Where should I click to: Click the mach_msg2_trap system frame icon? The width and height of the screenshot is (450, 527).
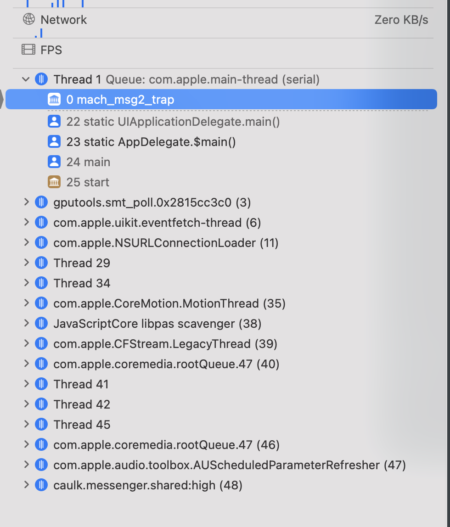pyautogui.click(x=54, y=100)
